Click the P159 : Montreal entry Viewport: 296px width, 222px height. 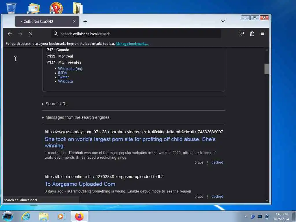point(60,56)
